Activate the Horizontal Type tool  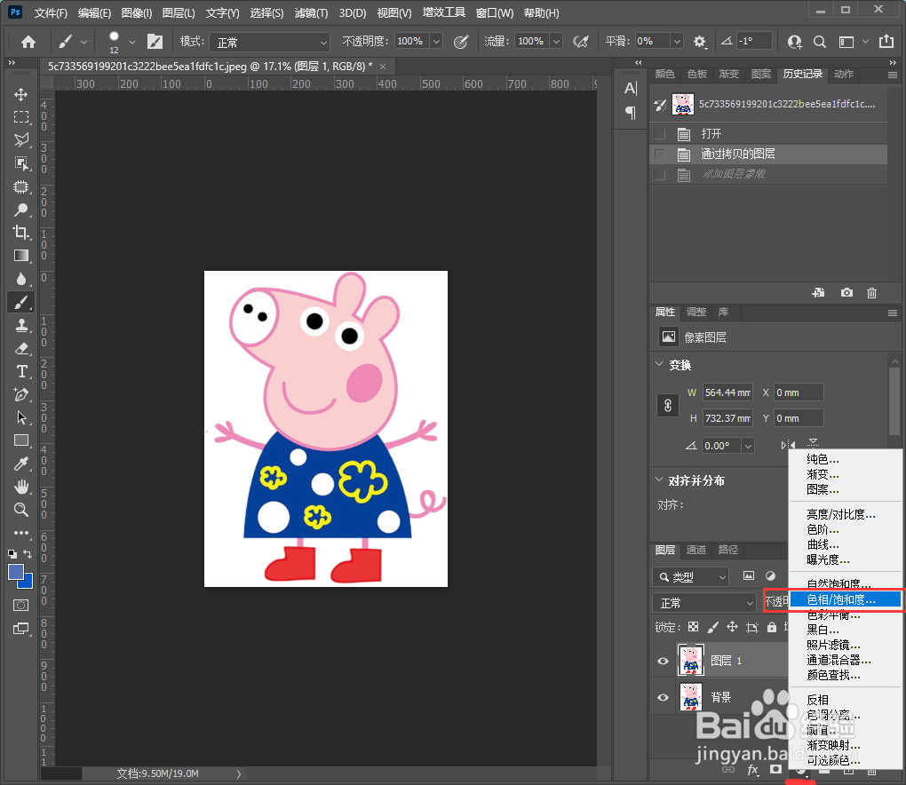coord(21,371)
